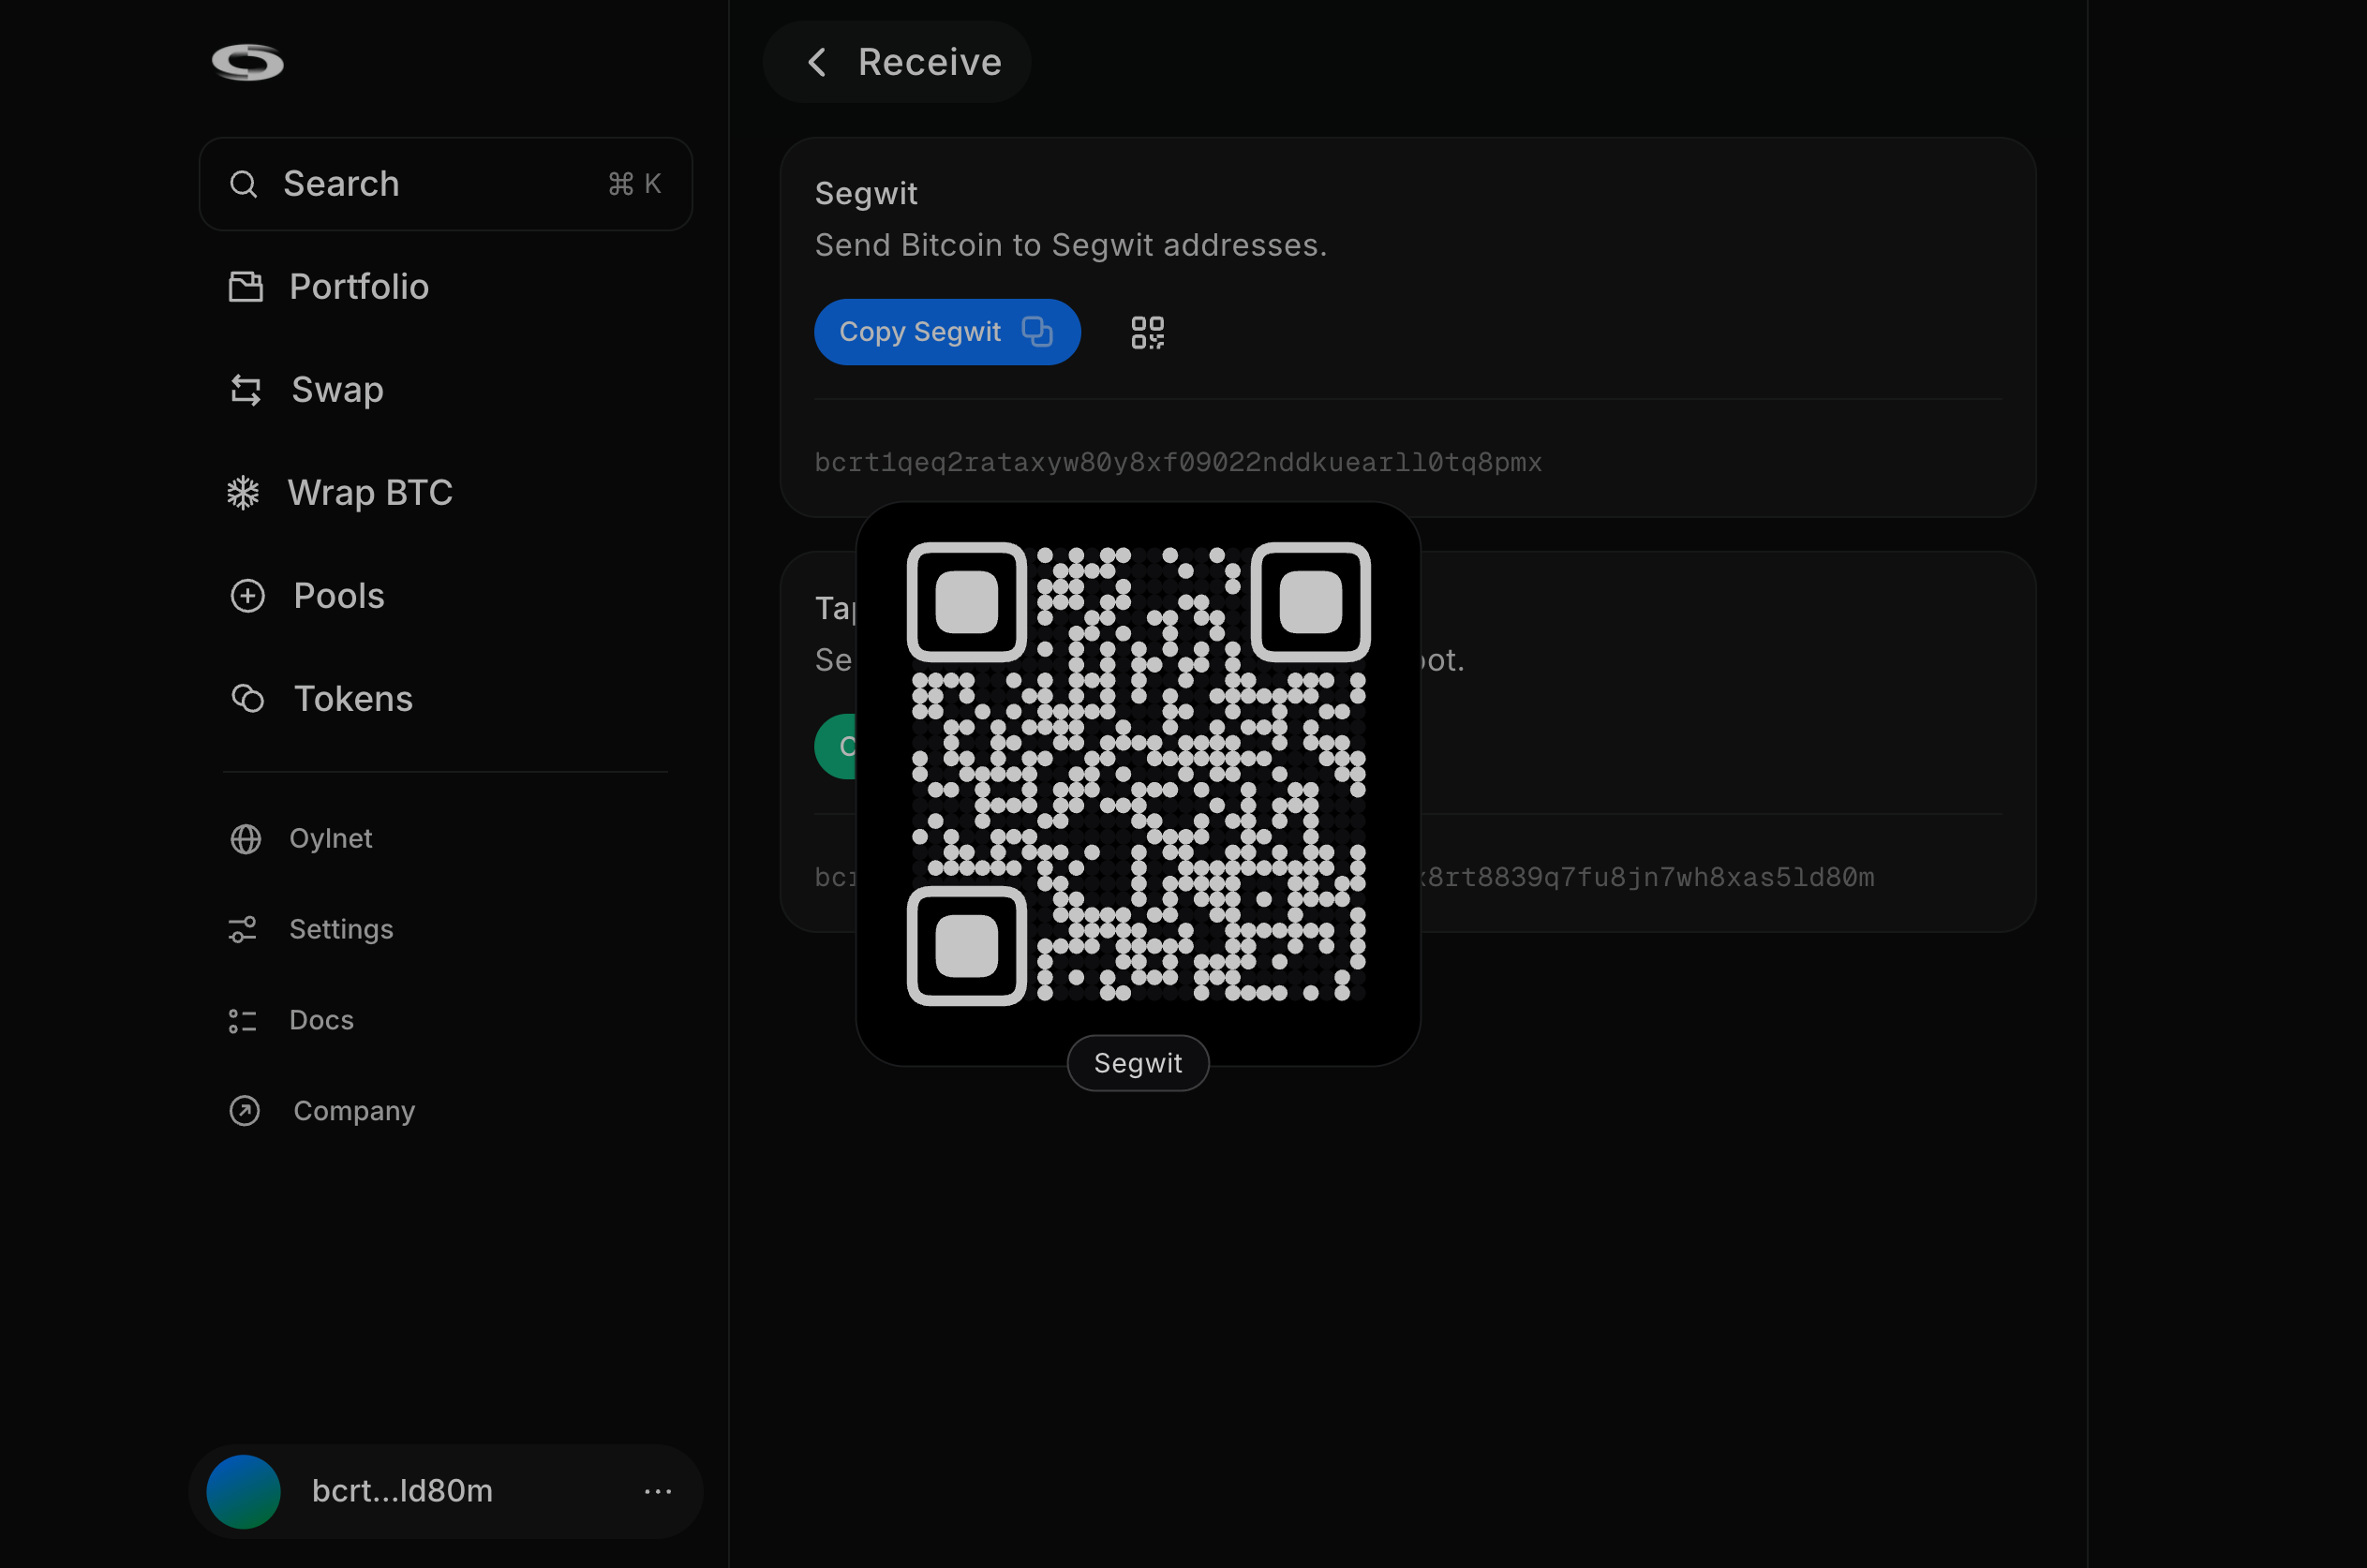Open the Company link
The width and height of the screenshot is (2367, 1568).
coord(354,1111)
